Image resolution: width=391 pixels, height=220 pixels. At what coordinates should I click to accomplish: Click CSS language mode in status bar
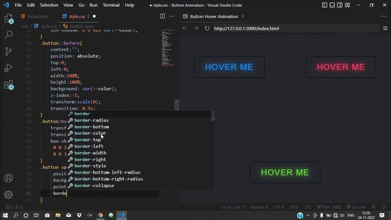307,207
